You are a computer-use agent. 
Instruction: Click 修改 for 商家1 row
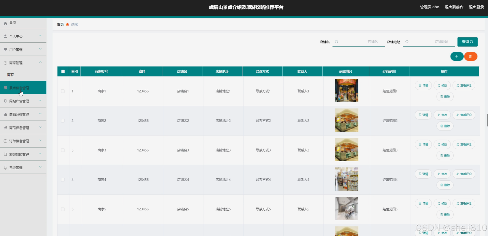(442, 85)
